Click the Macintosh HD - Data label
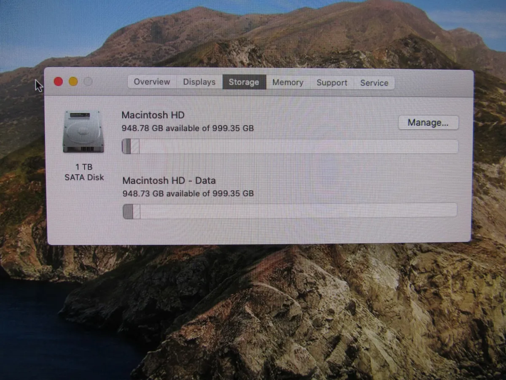Image resolution: width=506 pixels, height=380 pixels. click(x=169, y=180)
